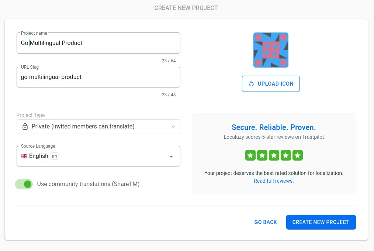
Task: Click the fifth green Trustpilot star
Action: click(298, 155)
